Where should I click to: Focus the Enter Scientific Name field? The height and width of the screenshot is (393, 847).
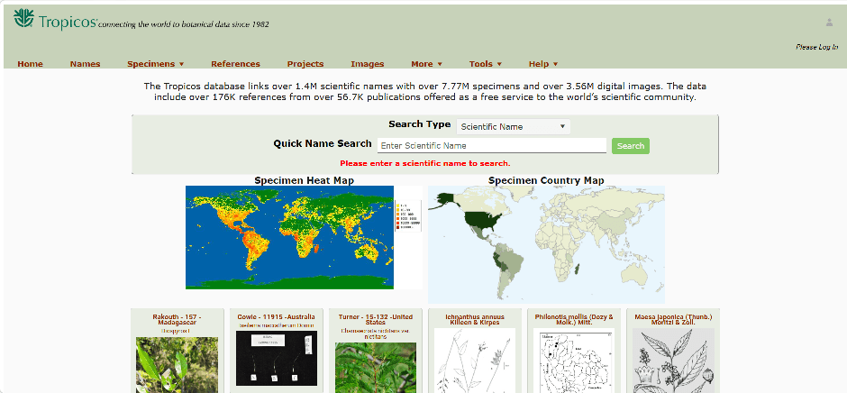(491, 145)
